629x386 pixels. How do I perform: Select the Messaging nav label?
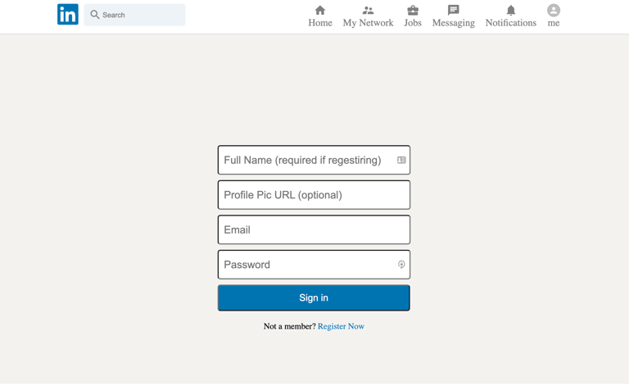[453, 23]
